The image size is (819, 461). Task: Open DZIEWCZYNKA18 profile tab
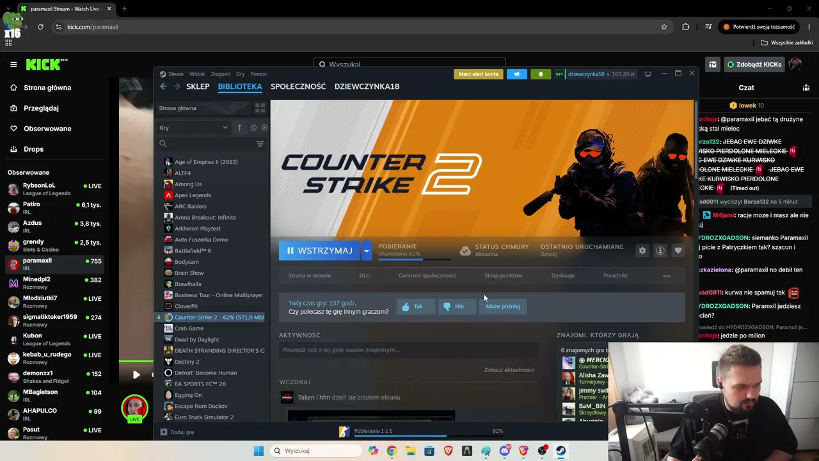[x=367, y=86]
